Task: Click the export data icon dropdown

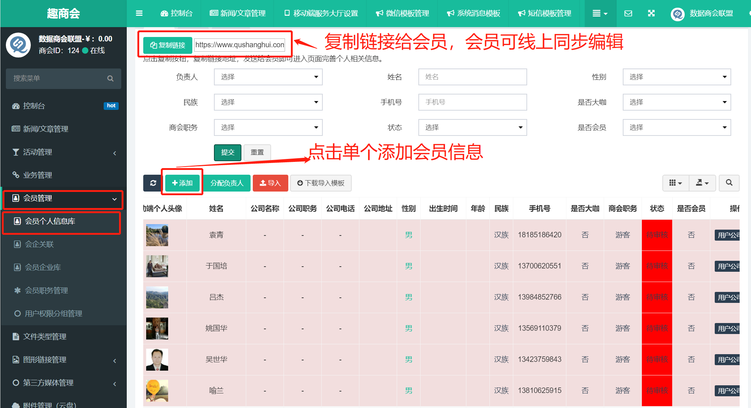Action: coord(702,183)
